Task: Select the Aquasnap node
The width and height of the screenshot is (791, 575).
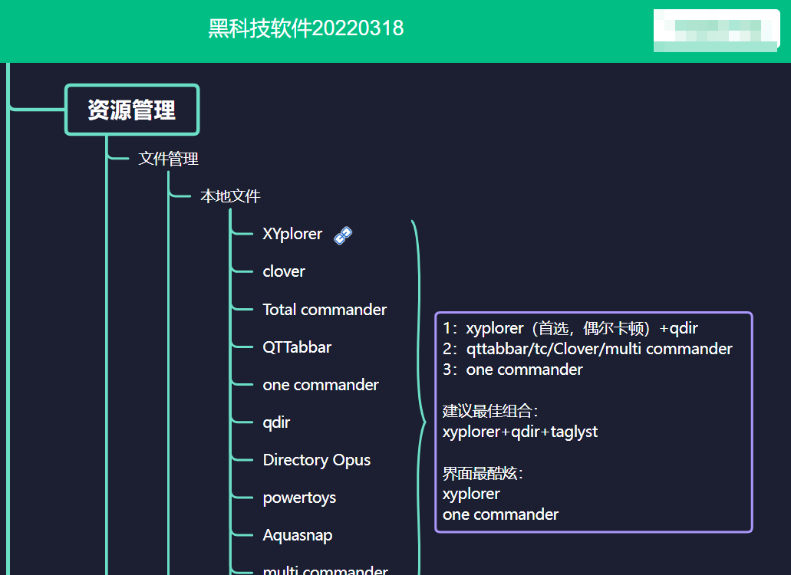Action: [298, 535]
